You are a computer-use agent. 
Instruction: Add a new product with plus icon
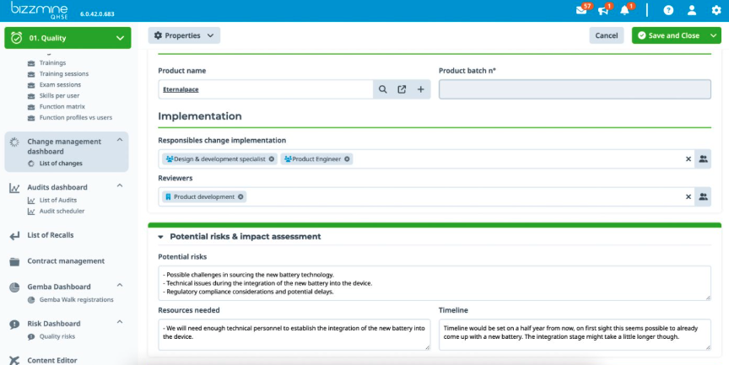coord(420,89)
